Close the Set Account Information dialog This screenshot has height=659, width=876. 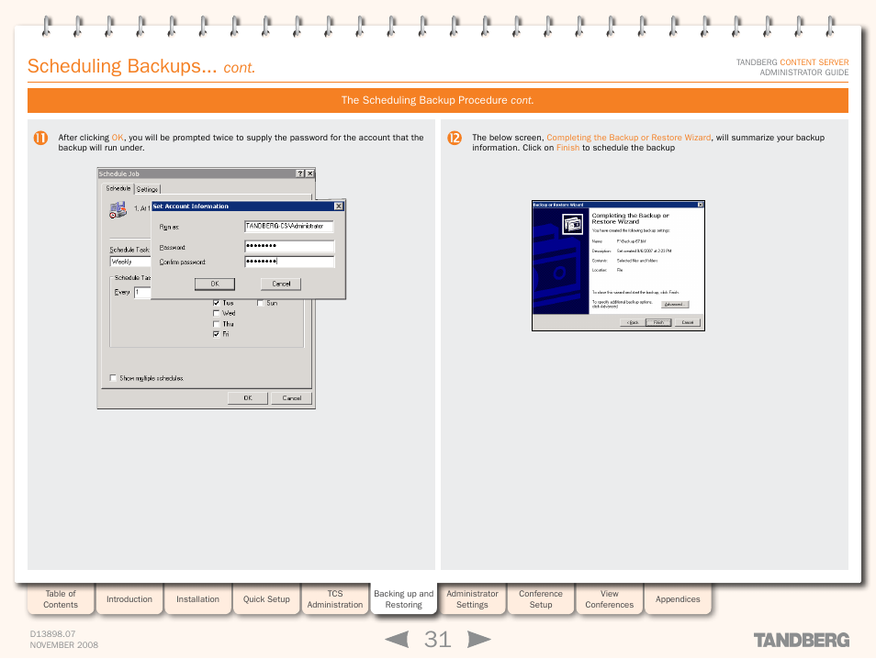click(339, 207)
